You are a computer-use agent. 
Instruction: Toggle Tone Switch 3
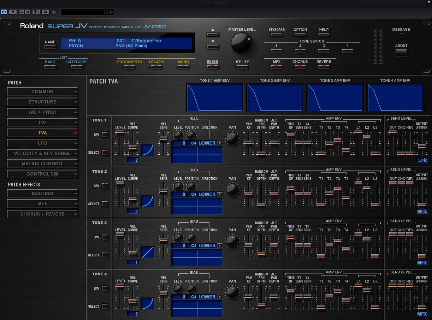pyautogui.click(x=324, y=51)
